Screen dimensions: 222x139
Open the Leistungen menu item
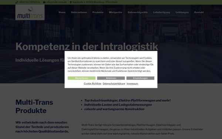point(182,12)
